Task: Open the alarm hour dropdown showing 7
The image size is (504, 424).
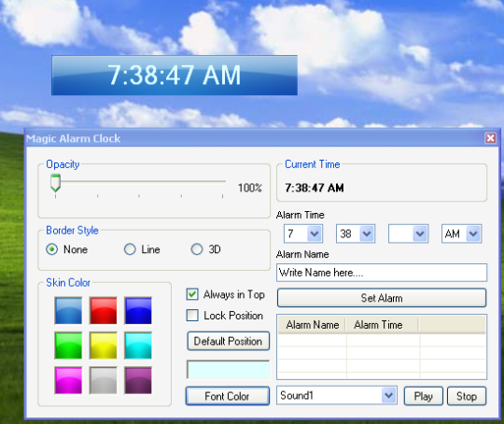Action: [x=303, y=233]
